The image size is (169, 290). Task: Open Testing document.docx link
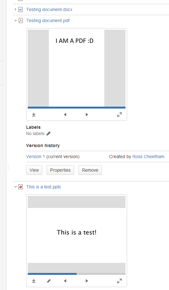pos(49,9)
